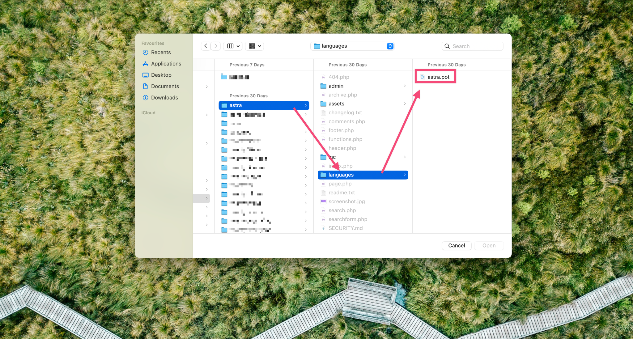Go to Desktop in the sidebar
Image resolution: width=633 pixels, height=339 pixels.
point(161,75)
